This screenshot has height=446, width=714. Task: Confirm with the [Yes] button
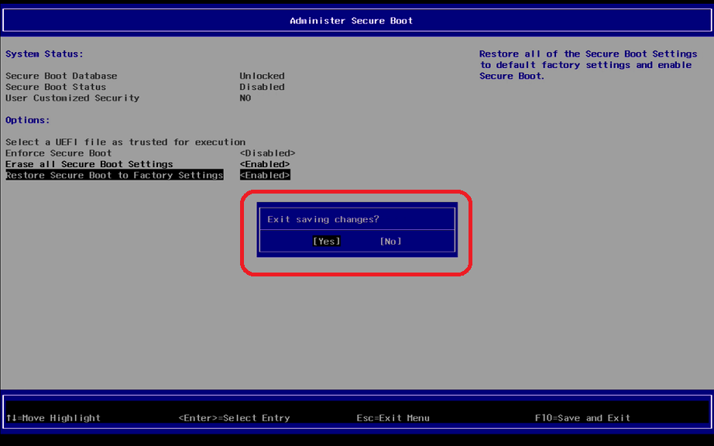coord(326,242)
